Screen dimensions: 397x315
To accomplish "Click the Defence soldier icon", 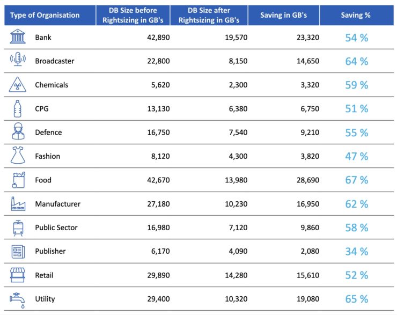I will coord(18,132).
